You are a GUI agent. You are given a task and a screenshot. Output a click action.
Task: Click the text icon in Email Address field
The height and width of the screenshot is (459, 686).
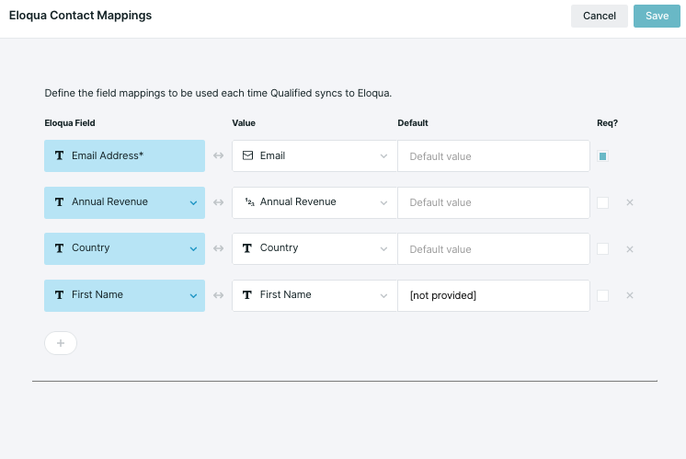coord(59,155)
